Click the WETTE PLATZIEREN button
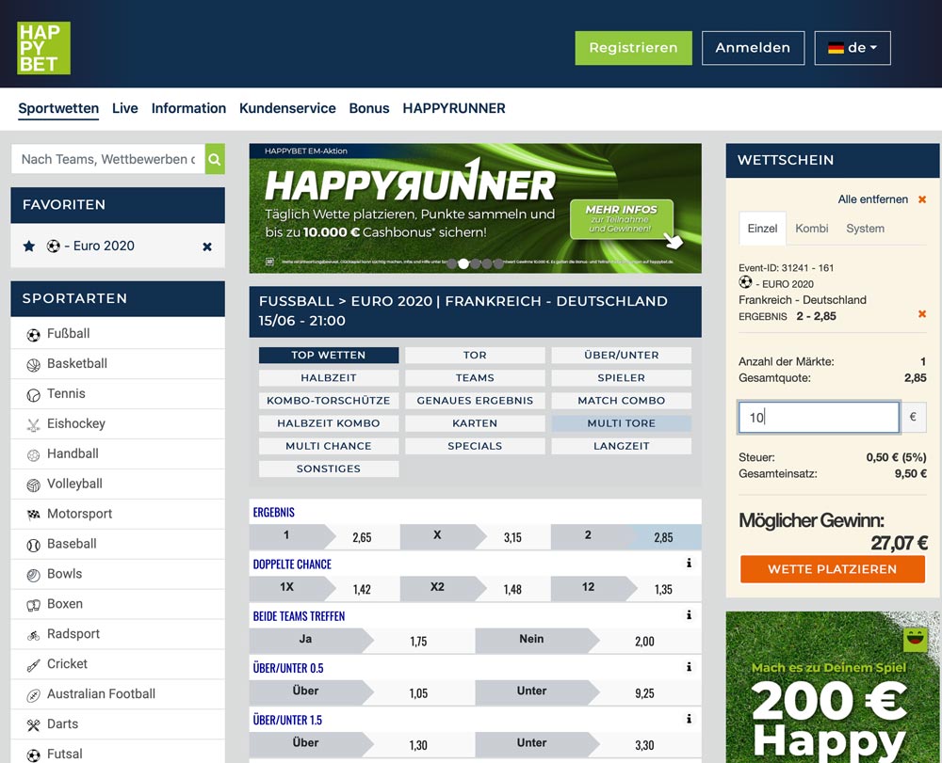This screenshot has height=763, width=942. 832,569
